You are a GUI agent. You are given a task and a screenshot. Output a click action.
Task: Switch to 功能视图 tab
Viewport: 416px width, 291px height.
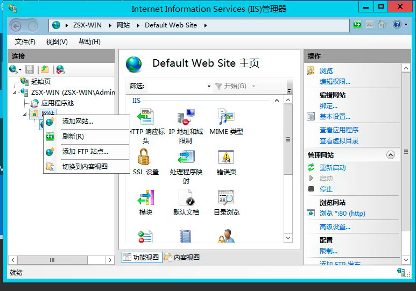[x=142, y=257]
